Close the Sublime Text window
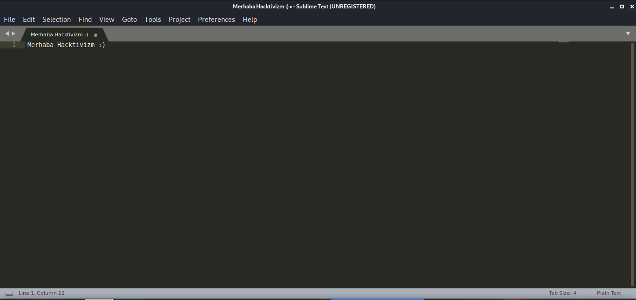 [x=631, y=7]
